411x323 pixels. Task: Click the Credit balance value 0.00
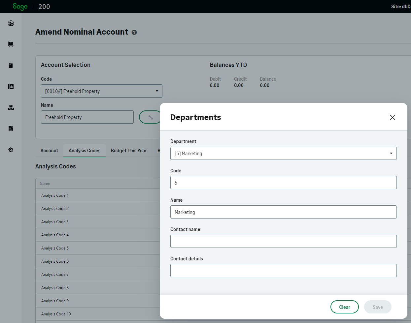(239, 85)
